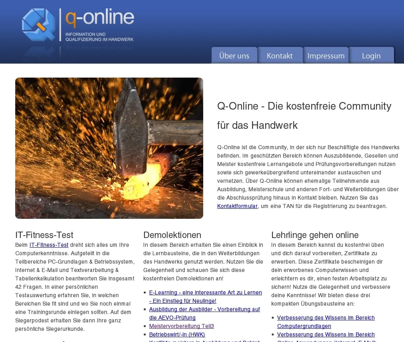Click the Login tab

pos(371,56)
